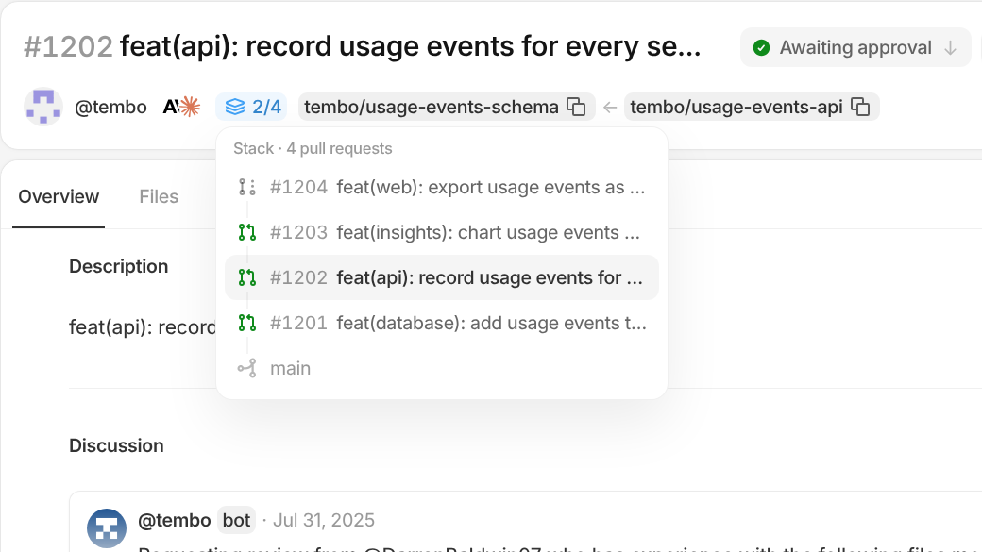Click the bot tag next to @tembo
Screen dimensions: 982x552
click(236, 520)
